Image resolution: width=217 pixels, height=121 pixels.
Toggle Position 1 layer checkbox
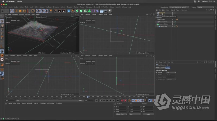point(173,13)
